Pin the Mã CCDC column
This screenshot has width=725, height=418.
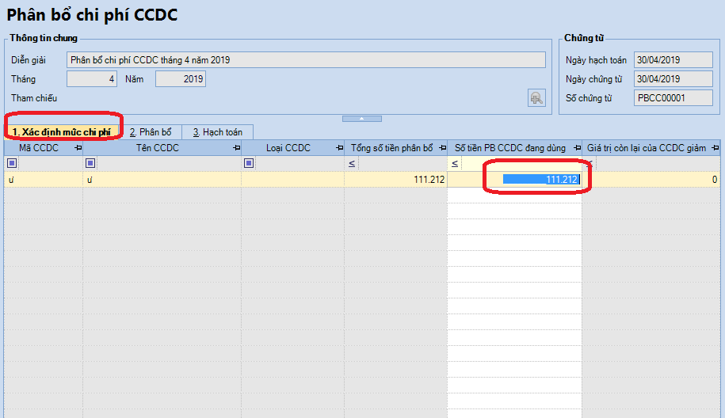coord(78,148)
